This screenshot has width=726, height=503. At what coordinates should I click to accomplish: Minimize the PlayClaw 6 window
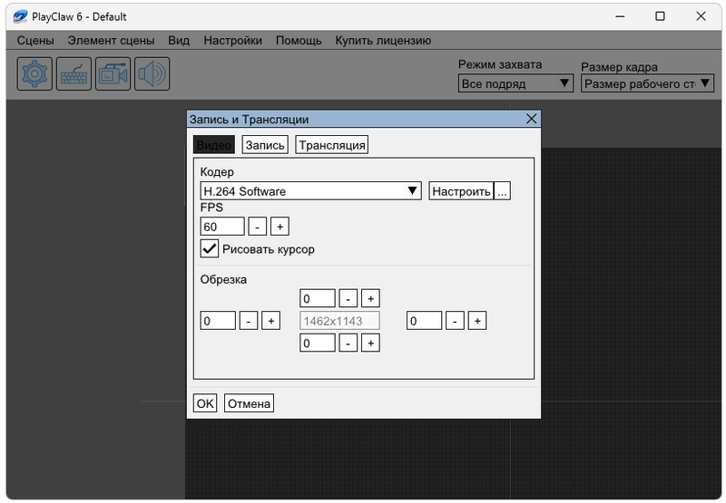click(620, 16)
